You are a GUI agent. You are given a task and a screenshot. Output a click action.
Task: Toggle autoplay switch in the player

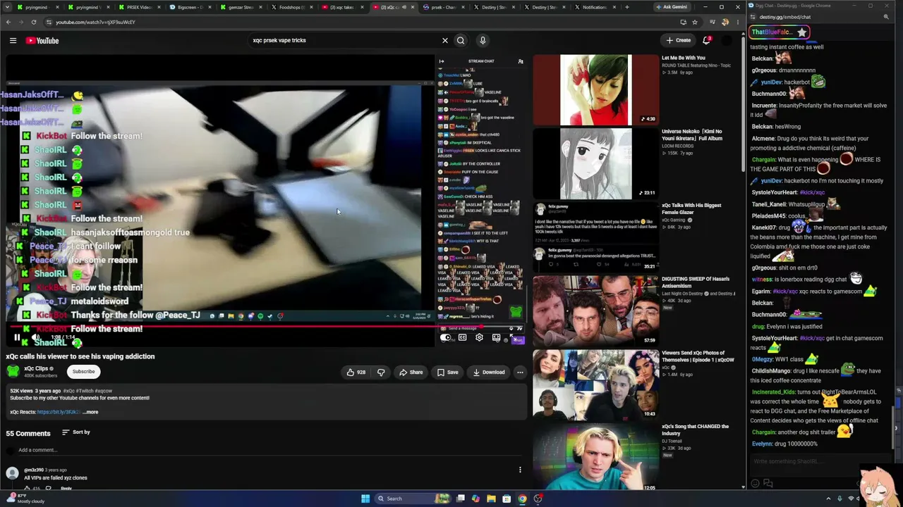(x=445, y=338)
